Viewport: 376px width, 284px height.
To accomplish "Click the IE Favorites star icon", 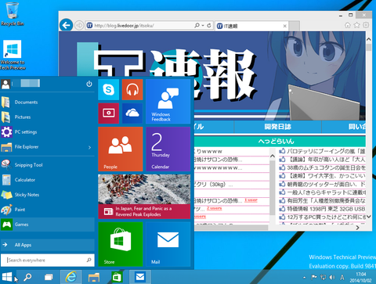I will [356, 25].
